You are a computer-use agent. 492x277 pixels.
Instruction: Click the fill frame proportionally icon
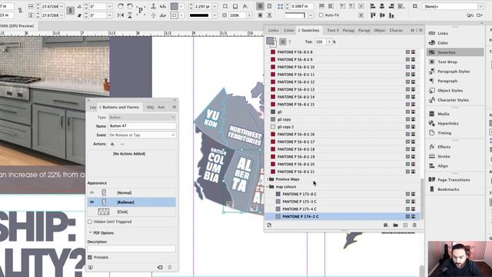coord(321,6)
